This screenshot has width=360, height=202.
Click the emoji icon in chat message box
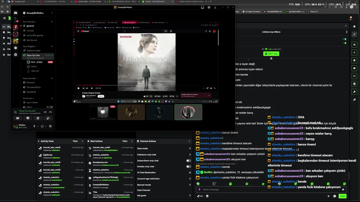pyautogui.click(x=343, y=189)
